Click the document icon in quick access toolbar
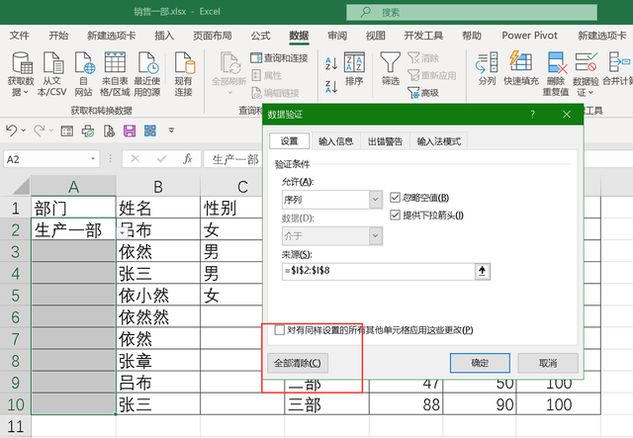633x438 pixels. 109,131
